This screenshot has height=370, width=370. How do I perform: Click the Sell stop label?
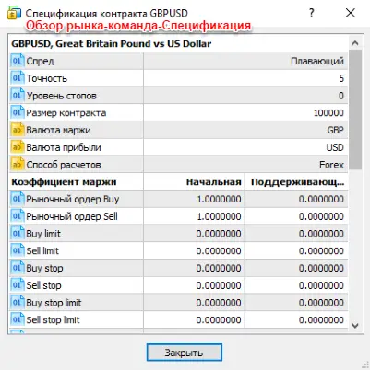[x=43, y=285]
